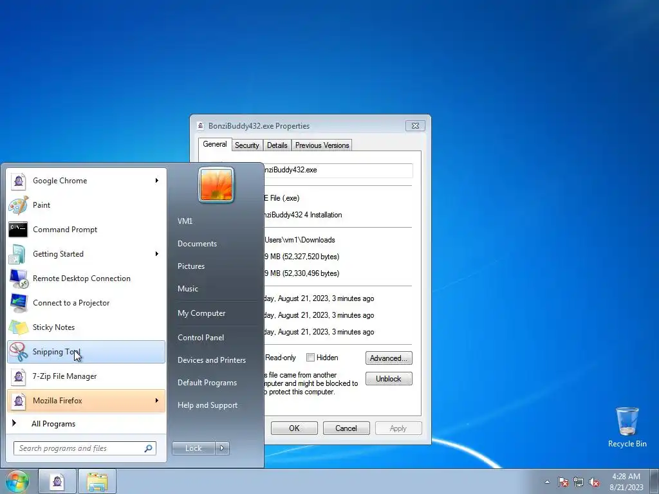Screen dimensions: 659x494
Task: Click the Snipping Tool scissors icon
Action: [19, 352]
